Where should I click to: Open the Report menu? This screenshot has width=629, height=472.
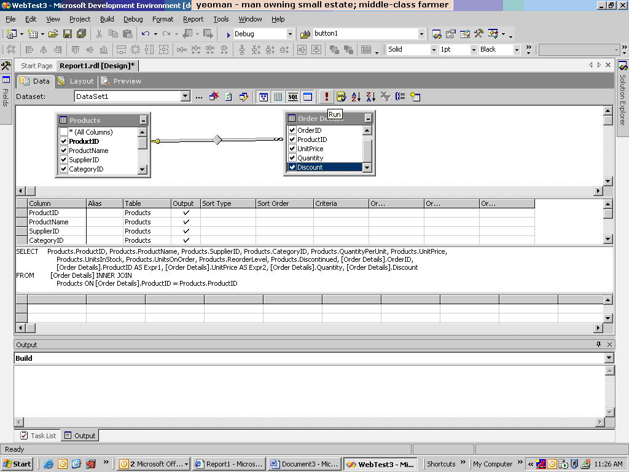[x=193, y=19]
